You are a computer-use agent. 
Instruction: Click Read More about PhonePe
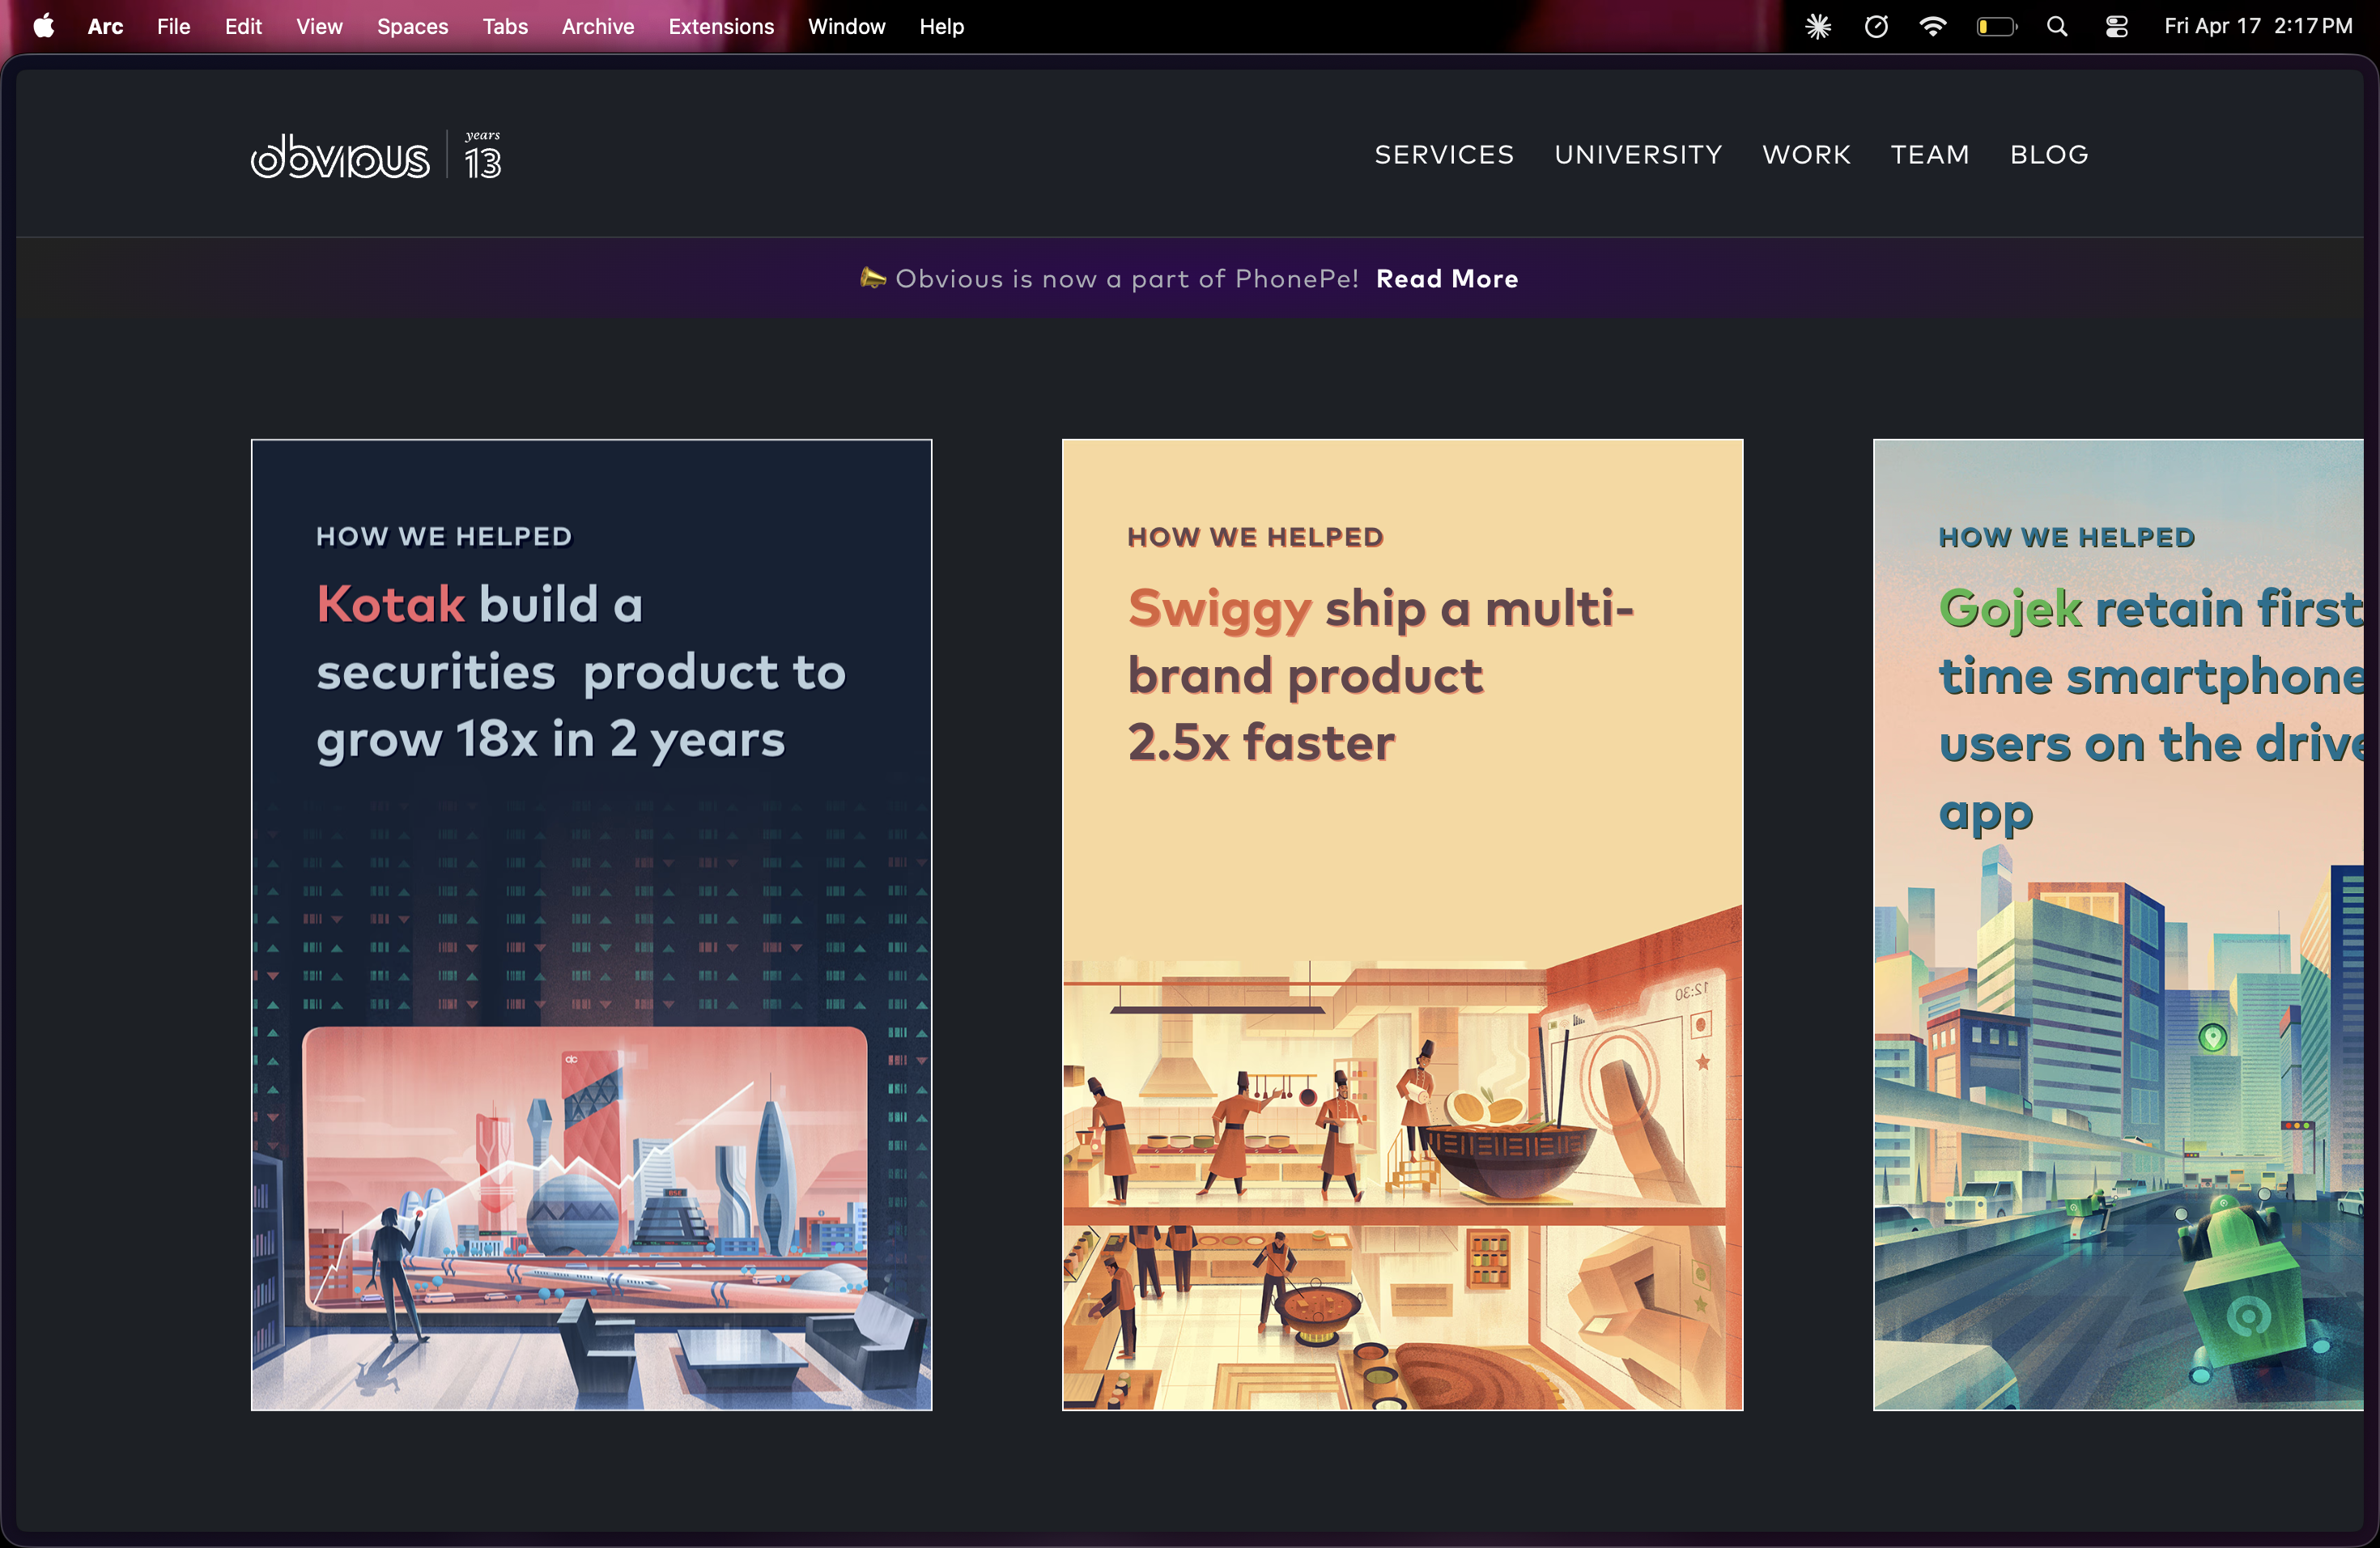1447,279
